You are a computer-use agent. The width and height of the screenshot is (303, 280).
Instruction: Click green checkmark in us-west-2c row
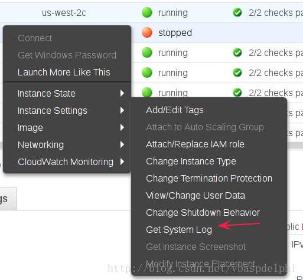237,12
